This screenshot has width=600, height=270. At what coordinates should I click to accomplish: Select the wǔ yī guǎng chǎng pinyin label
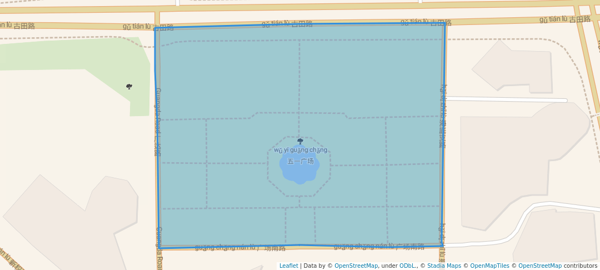(300, 150)
